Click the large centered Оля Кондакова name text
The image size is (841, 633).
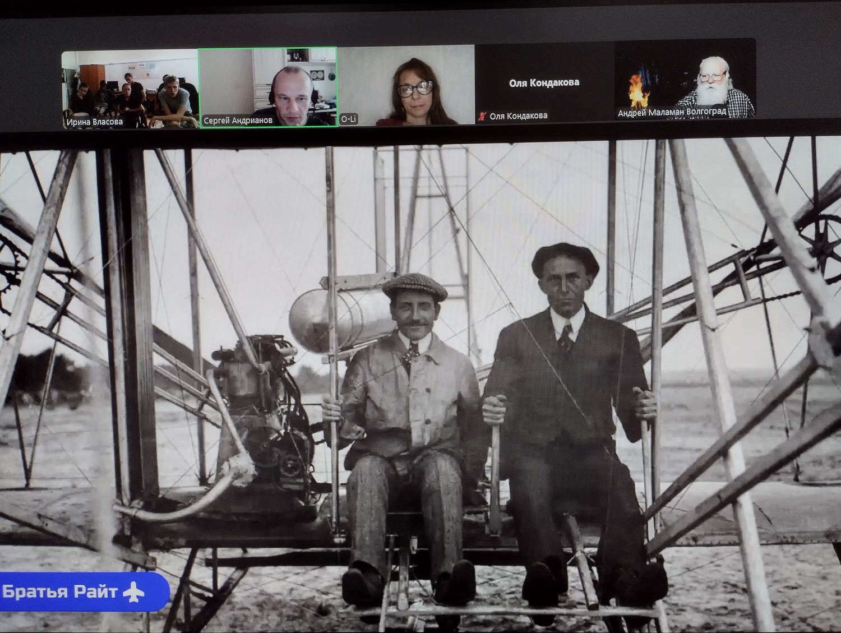coord(544,82)
